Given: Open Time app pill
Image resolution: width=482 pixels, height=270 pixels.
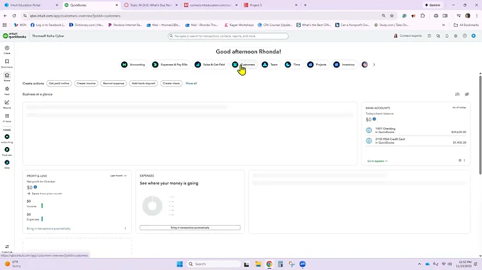Looking at the screenshot, I should pos(293,64).
